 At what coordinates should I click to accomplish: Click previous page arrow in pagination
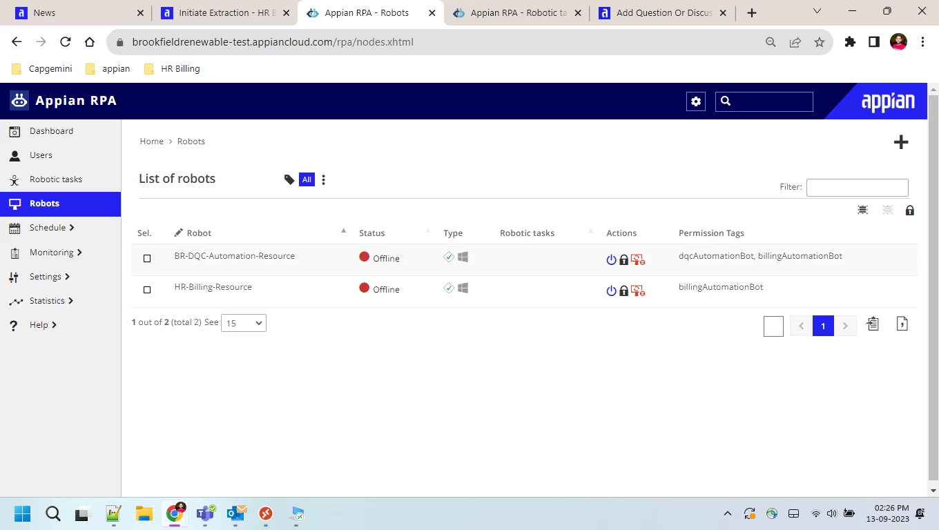[x=801, y=326]
